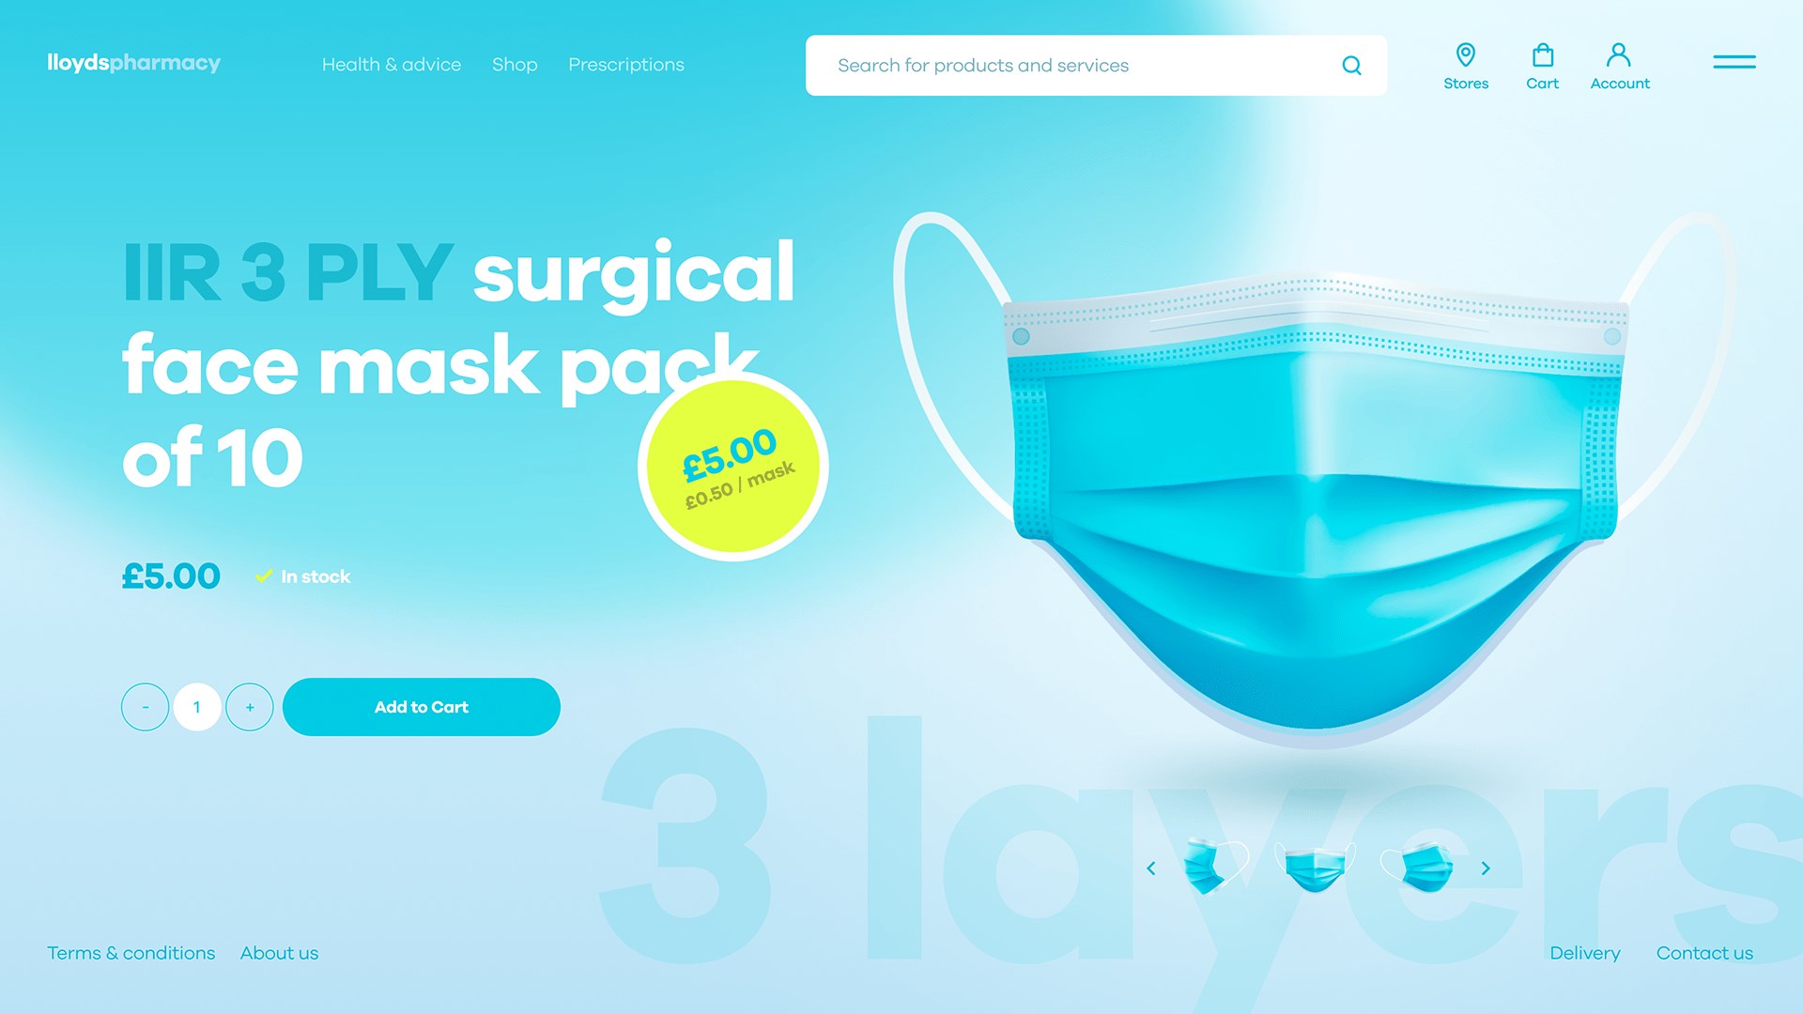
Task: Navigate to previous mask thumbnail
Action: coord(1151,867)
